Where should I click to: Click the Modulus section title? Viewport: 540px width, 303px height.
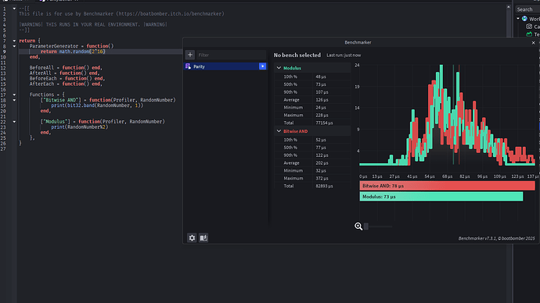292,68
